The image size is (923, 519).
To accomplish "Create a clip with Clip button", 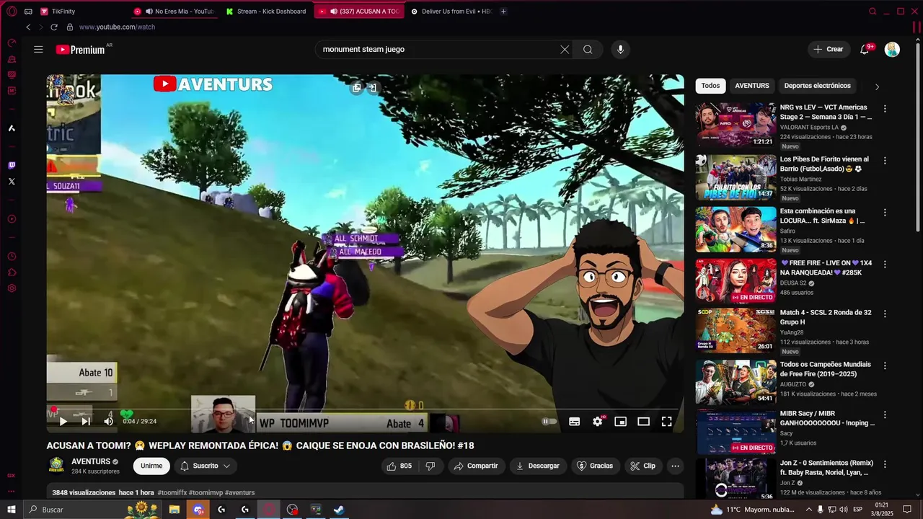I will (x=642, y=466).
